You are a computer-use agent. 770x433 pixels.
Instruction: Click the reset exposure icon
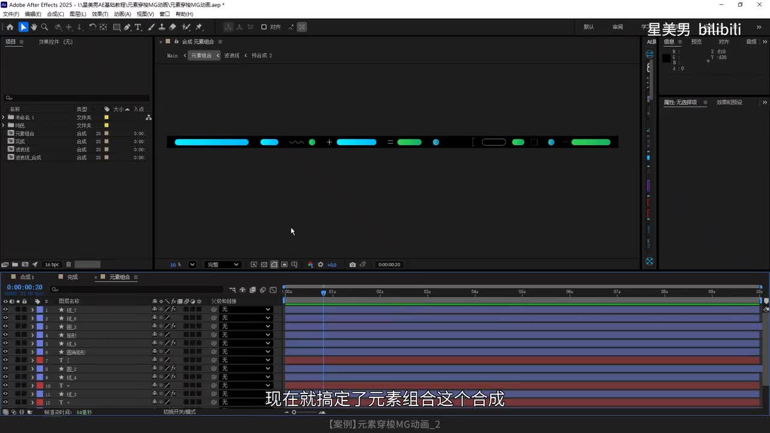click(x=321, y=265)
